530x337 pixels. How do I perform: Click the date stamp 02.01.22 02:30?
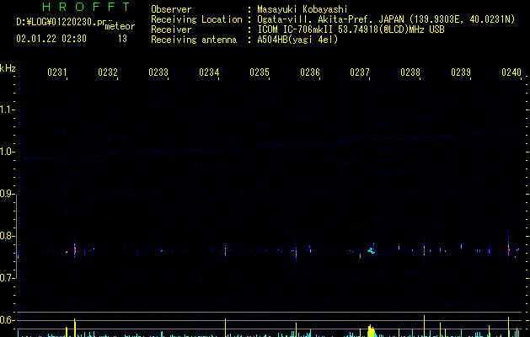click(x=51, y=39)
